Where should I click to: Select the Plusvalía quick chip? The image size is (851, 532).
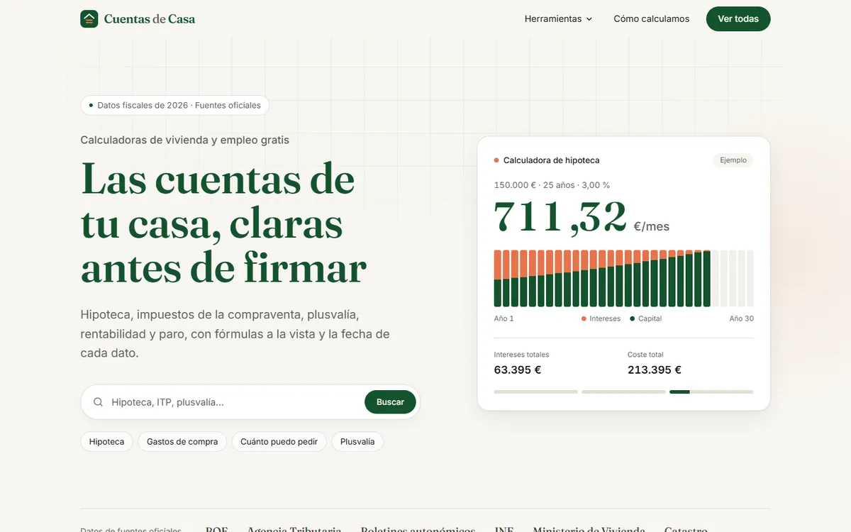tap(357, 442)
